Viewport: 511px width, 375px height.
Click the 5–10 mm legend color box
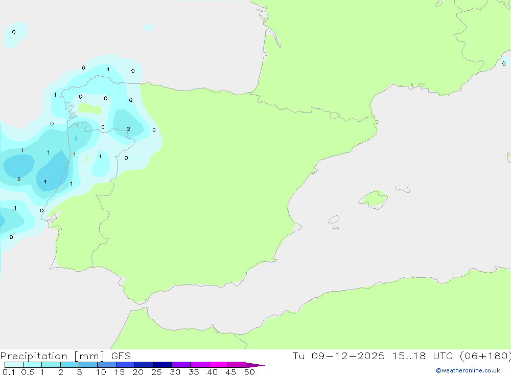[x=88, y=365]
